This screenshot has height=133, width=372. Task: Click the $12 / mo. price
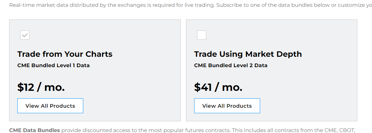pyautogui.click(x=41, y=87)
